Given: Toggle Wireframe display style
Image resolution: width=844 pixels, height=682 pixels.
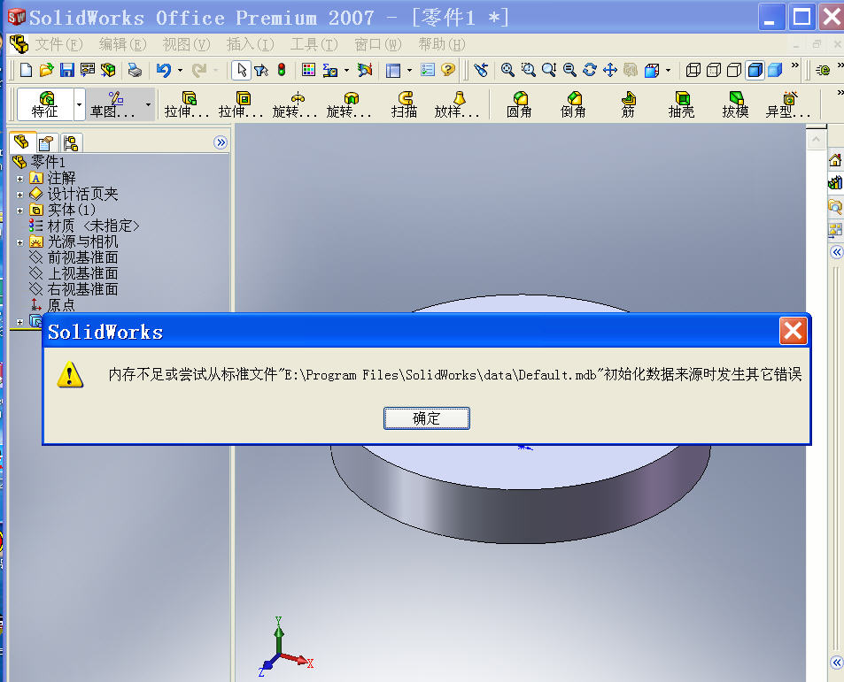Looking at the screenshot, I should pos(693,70).
